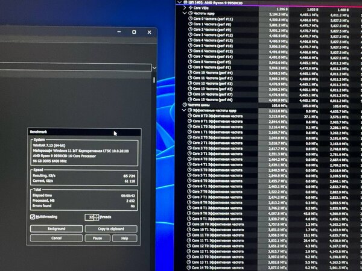Click the clock icon of Core 6 (perf #15)
This screenshot has height=271, width=362.
click(x=191, y=51)
